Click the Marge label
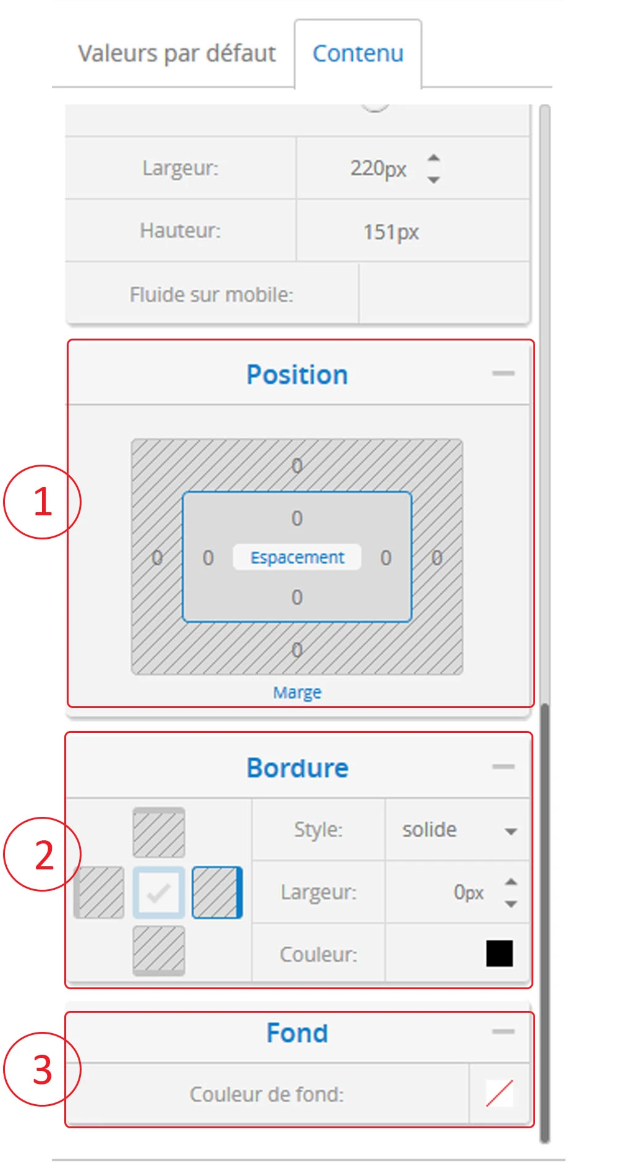 297,692
